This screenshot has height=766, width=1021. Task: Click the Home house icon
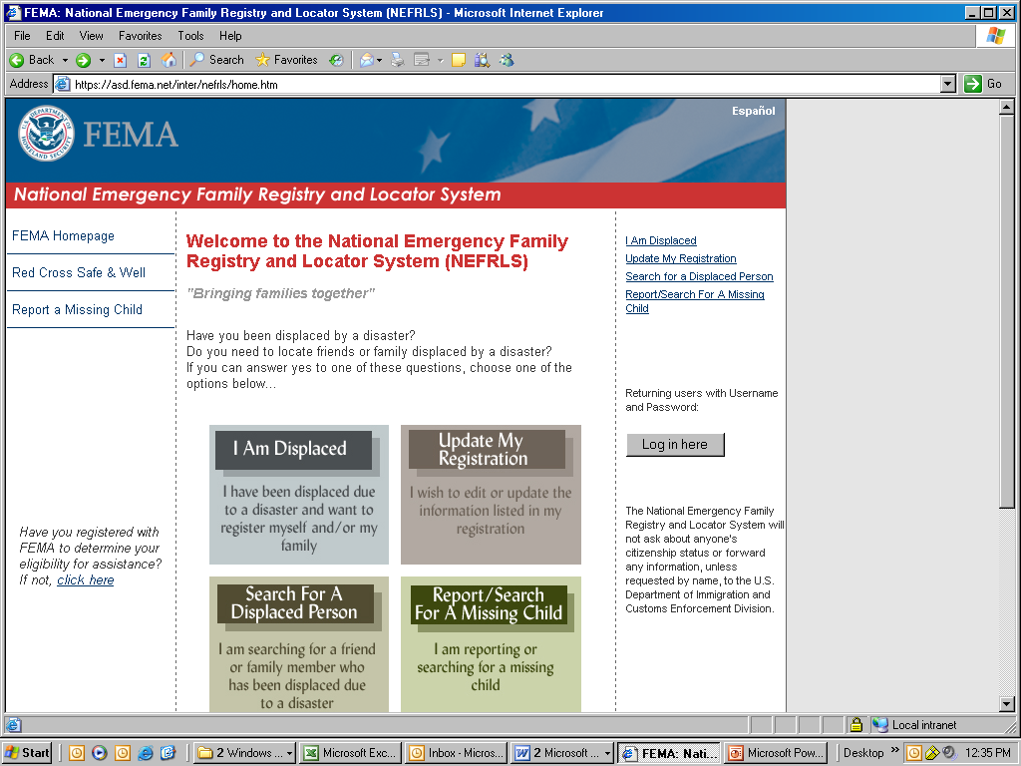coord(169,60)
